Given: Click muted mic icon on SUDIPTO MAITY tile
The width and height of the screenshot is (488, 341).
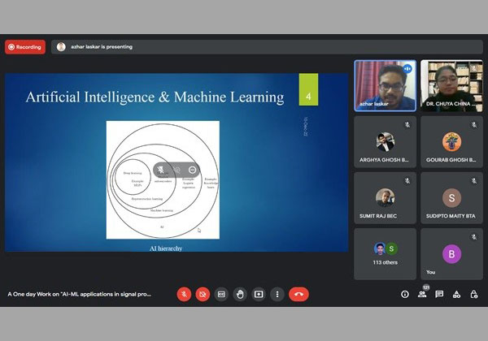Looking at the screenshot, I should (473, 181).
